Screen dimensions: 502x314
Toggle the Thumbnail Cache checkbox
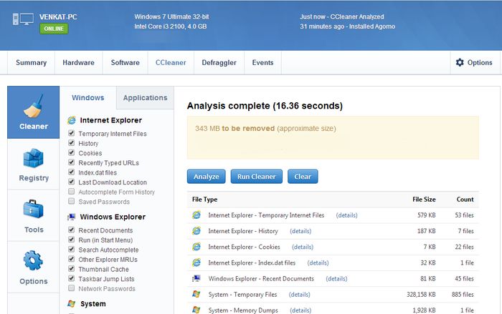click(71, 270)
